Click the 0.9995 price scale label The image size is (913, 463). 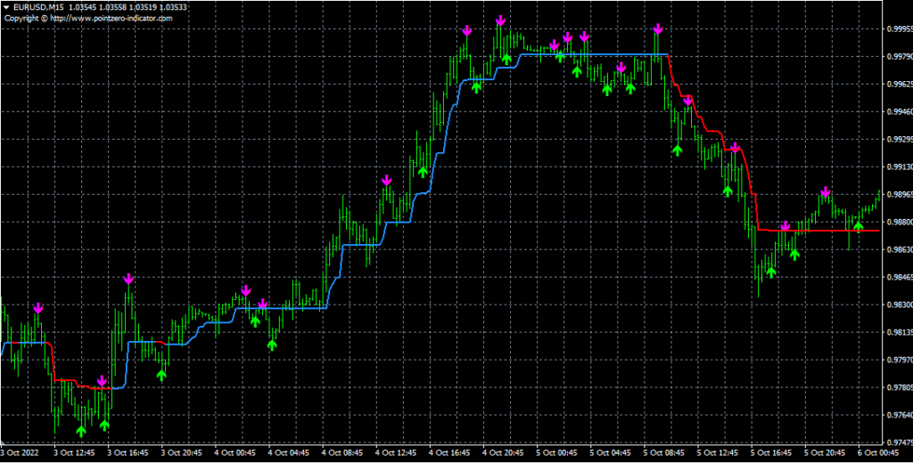pos(897,28)
